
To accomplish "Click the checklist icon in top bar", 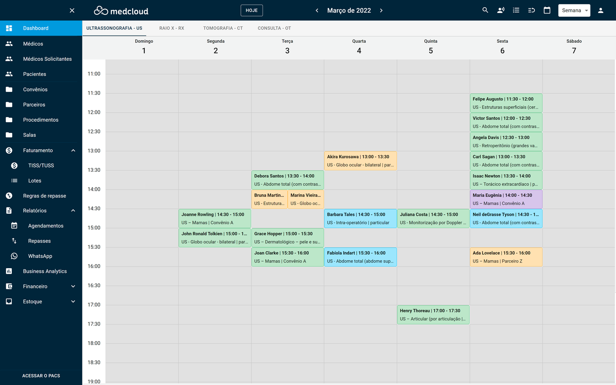I will click(516, 10).
